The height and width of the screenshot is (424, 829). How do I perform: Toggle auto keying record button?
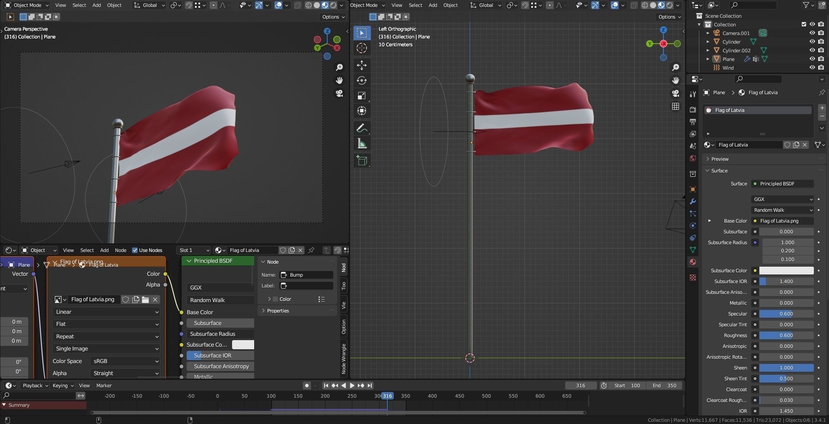coord(307,386)
